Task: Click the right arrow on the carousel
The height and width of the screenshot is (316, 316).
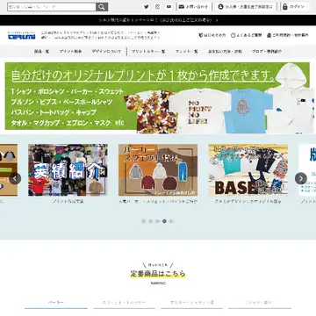Action: pos(301,178)
